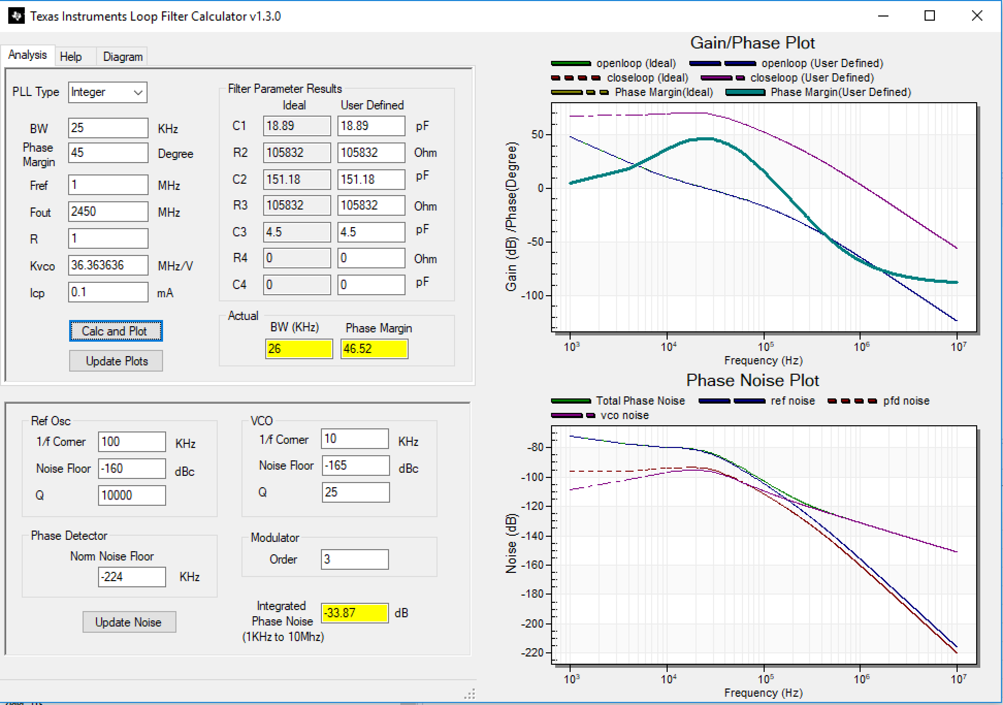Click the Fout input field

pyautogui.click(x=108, y=212)
